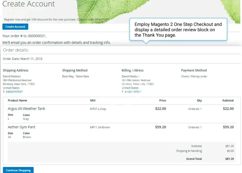The width and height of the screenshot is (242, 173).
Task: Click the Subtotal column header
Action: 228,101
